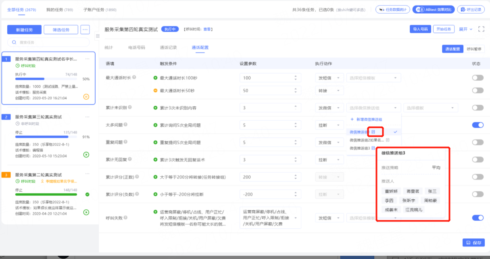The width and height of the screenshot is (490, 259).
Task: Click the help icon next to 最大通话时长
Action: (134, 77)
